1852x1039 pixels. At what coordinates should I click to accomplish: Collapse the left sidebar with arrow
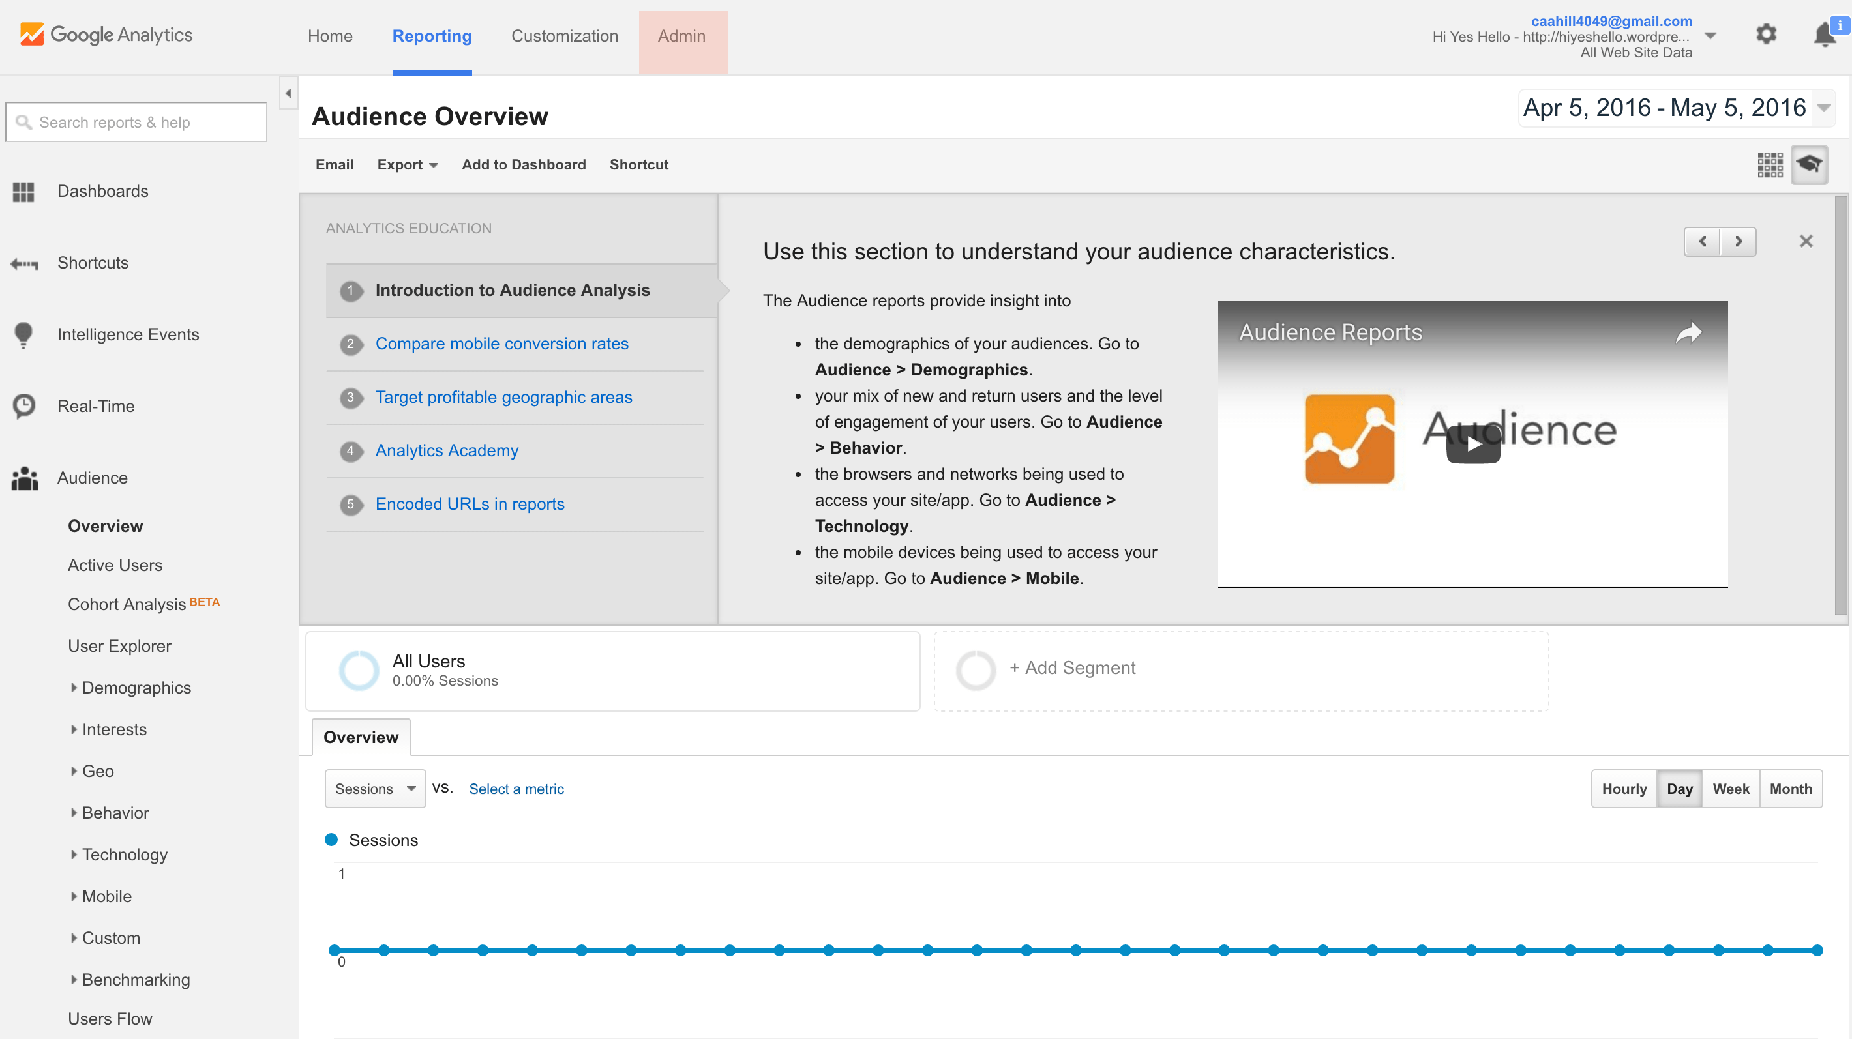(x=288, y=93)
